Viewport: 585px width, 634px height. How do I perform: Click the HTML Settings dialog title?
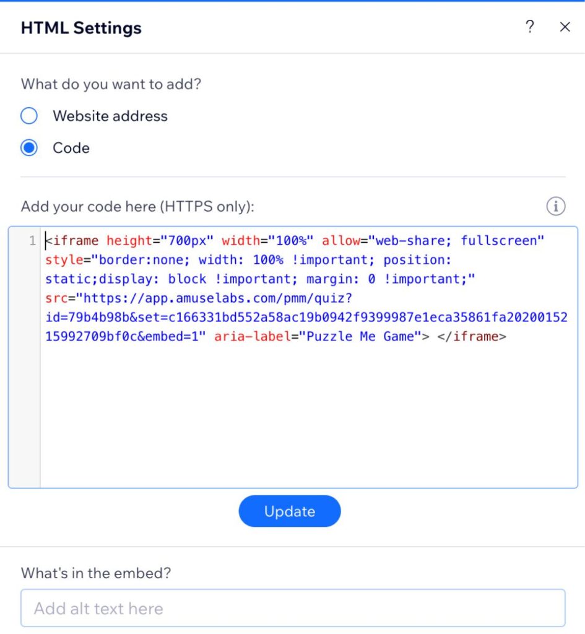(x=81, y=28)
